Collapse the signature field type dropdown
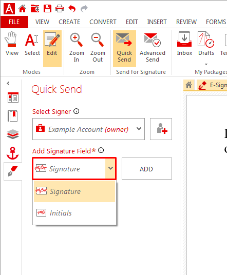The width and height of the screenshot is (227, 275). (110, 168)
